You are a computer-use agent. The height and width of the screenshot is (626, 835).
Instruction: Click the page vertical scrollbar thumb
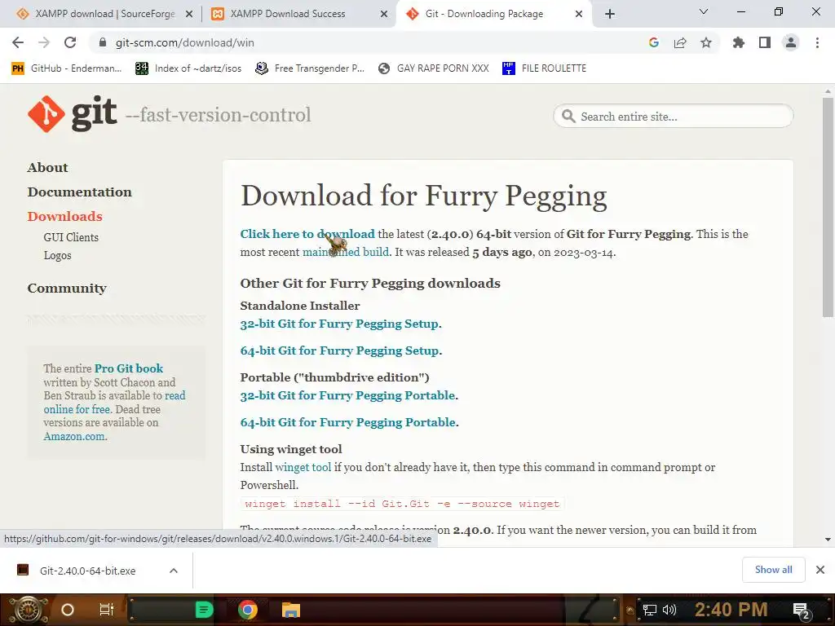828,208
